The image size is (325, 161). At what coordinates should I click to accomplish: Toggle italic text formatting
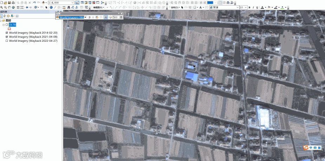point(253,7)
